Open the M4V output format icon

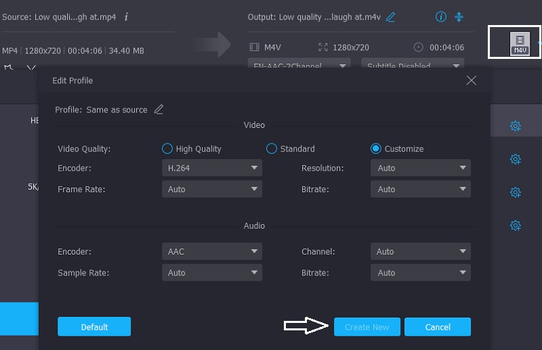[520, 45]
